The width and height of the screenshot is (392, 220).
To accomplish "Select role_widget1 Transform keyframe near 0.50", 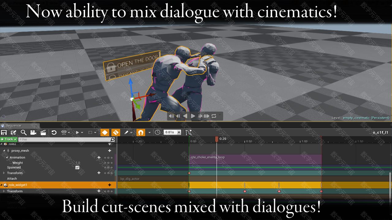I will [245, 191].
